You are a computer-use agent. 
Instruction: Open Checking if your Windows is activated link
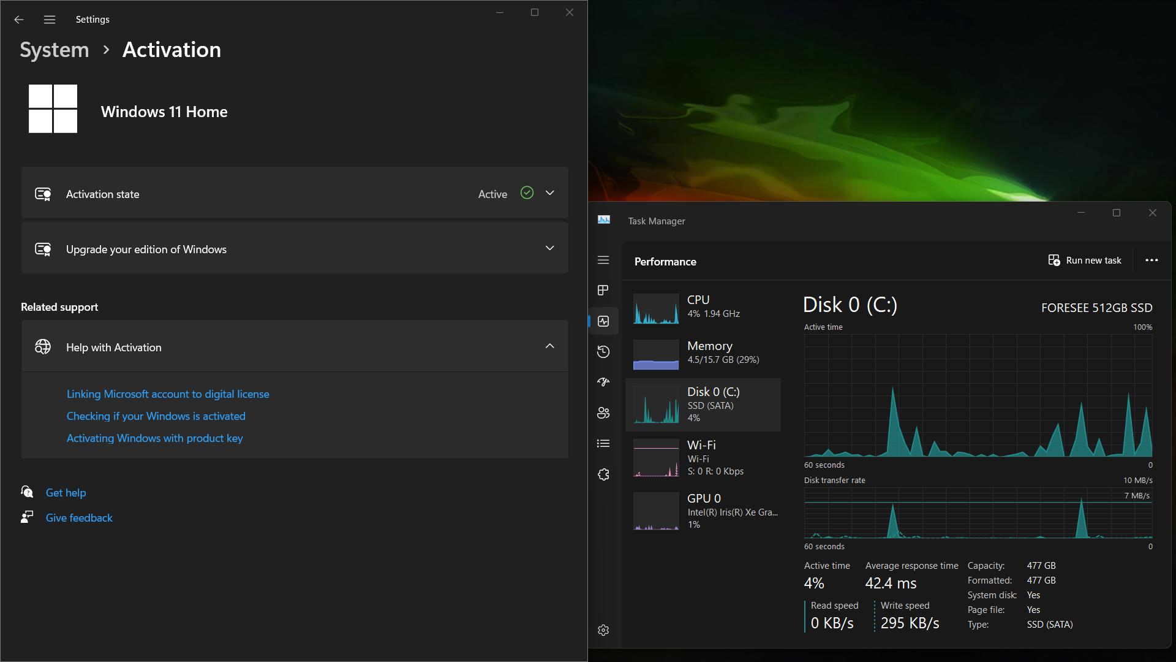(156, 416)
